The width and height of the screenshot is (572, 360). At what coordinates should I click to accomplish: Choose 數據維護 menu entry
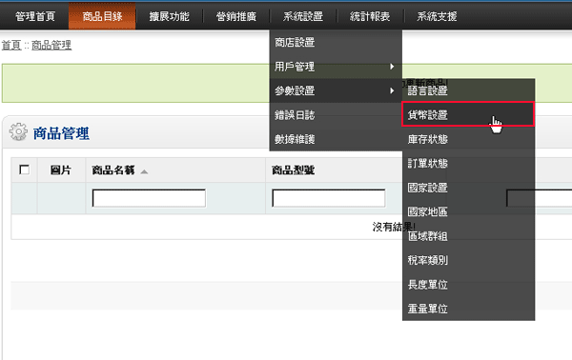click(336, 139)
